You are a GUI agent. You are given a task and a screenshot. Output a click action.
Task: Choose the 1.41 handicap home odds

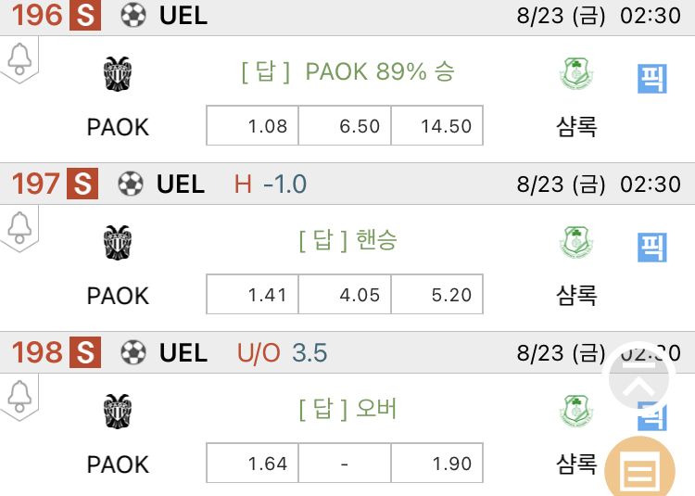pos(252,294)
